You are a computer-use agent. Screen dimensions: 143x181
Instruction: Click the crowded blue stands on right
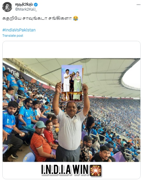point(115,115)
